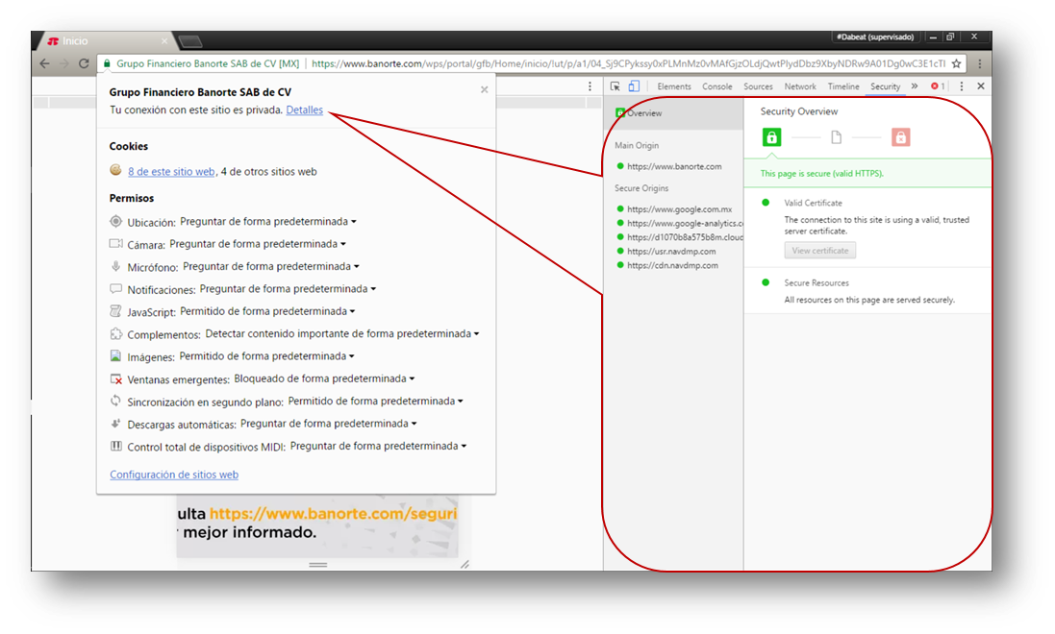This screenshot has height=634, width=1055.
Task: Click the Imágenes picture icon
Action: pos(115,355)
